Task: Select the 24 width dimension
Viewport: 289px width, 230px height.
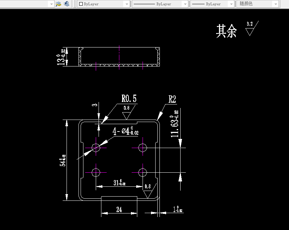Action: point(119,210)
